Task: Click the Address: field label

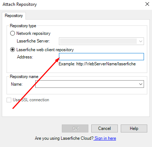Action: [x=25, y=57]
